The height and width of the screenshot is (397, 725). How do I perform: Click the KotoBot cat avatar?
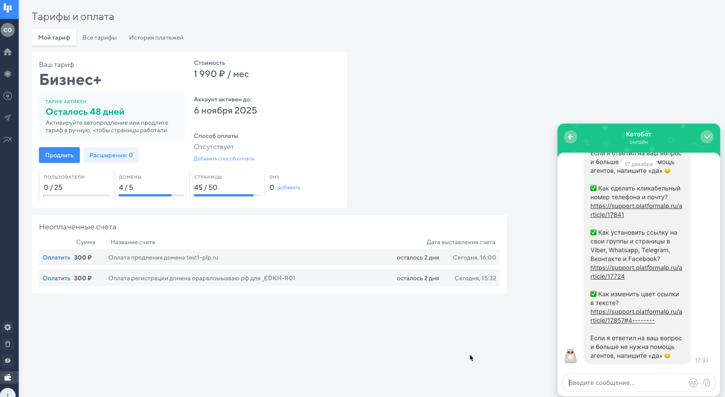pos(571,356)
